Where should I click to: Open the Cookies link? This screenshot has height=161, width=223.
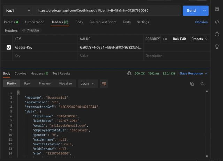click(x=201, y=22)
